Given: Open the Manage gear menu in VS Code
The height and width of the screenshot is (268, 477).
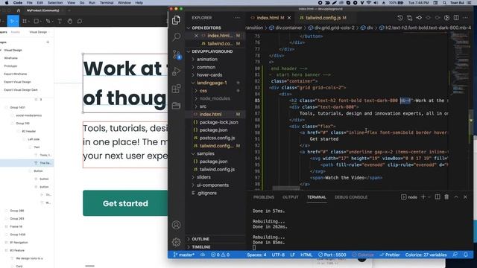Looking at the screenshot, I should click(x=176, y=242).
